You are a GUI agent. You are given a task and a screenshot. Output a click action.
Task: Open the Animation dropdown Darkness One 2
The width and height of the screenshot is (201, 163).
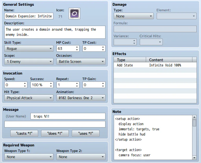pos(81,98)
